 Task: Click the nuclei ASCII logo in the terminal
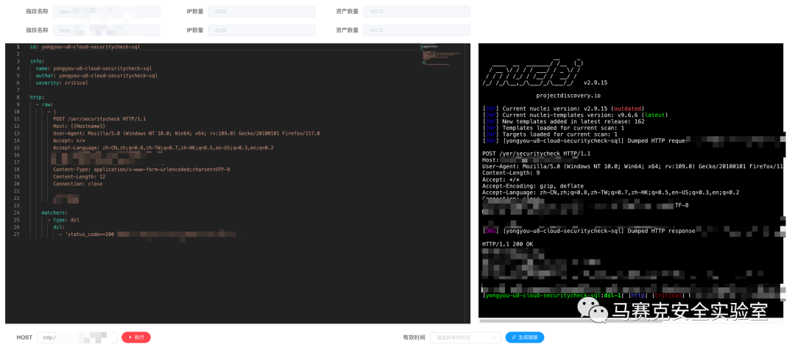coord(532,74)
